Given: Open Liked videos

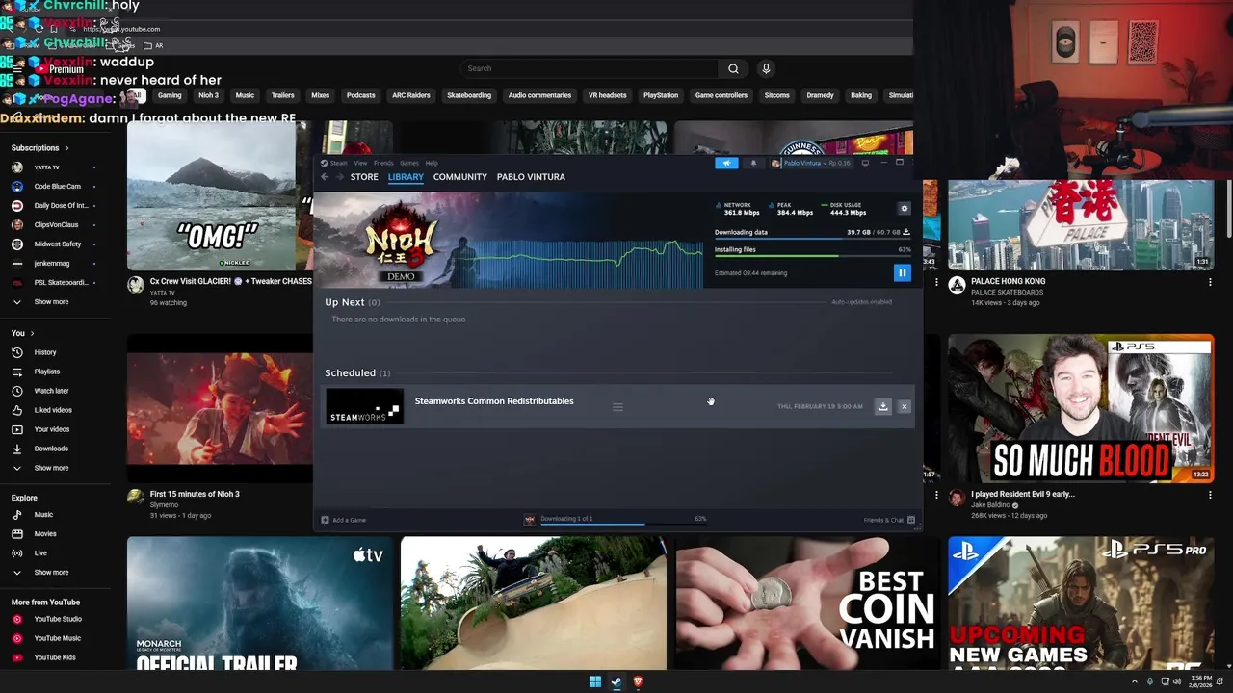Looking at the screenshot, I should click(x=53, y=410).
